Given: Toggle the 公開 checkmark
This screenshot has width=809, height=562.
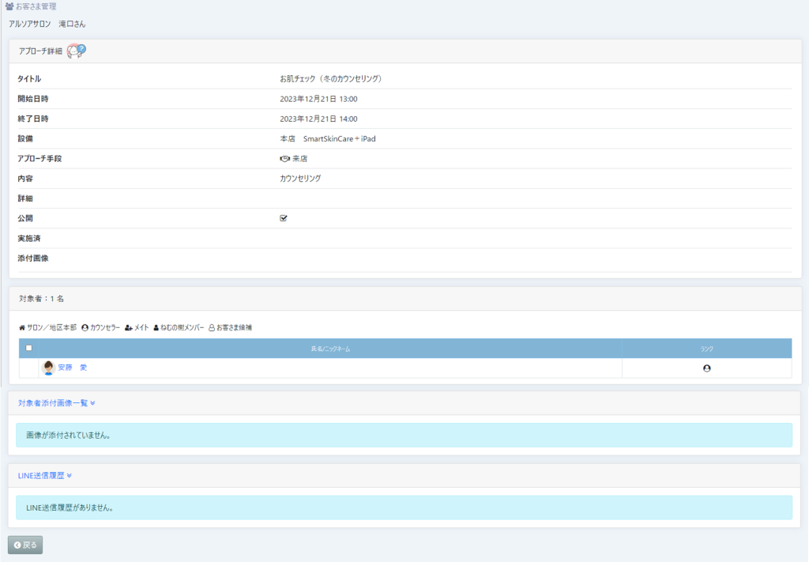Looking at the screenshot, I should [x=284, y=218].
